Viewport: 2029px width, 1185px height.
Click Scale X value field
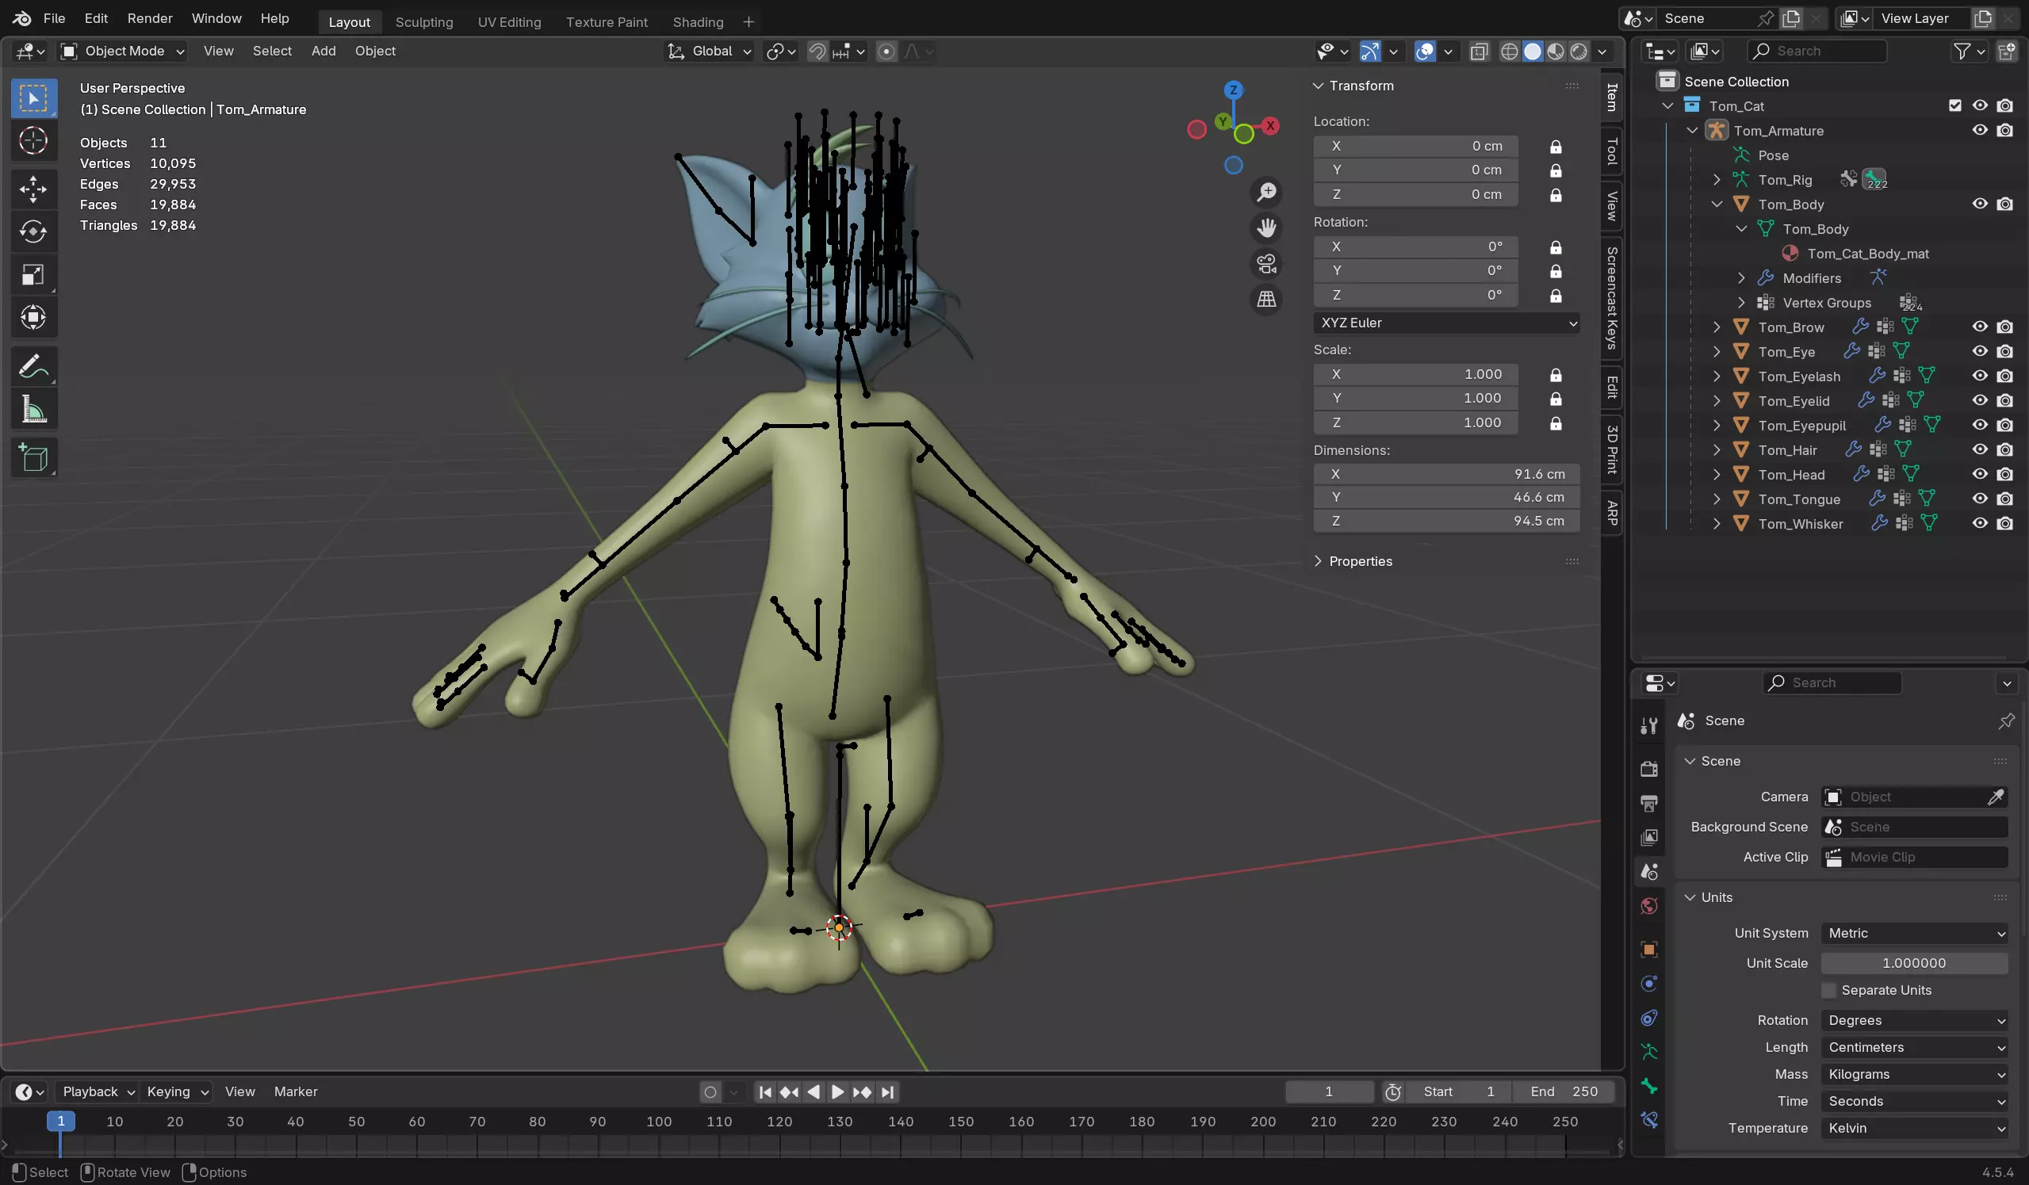pyautogui.click(x=1415, y=374)
